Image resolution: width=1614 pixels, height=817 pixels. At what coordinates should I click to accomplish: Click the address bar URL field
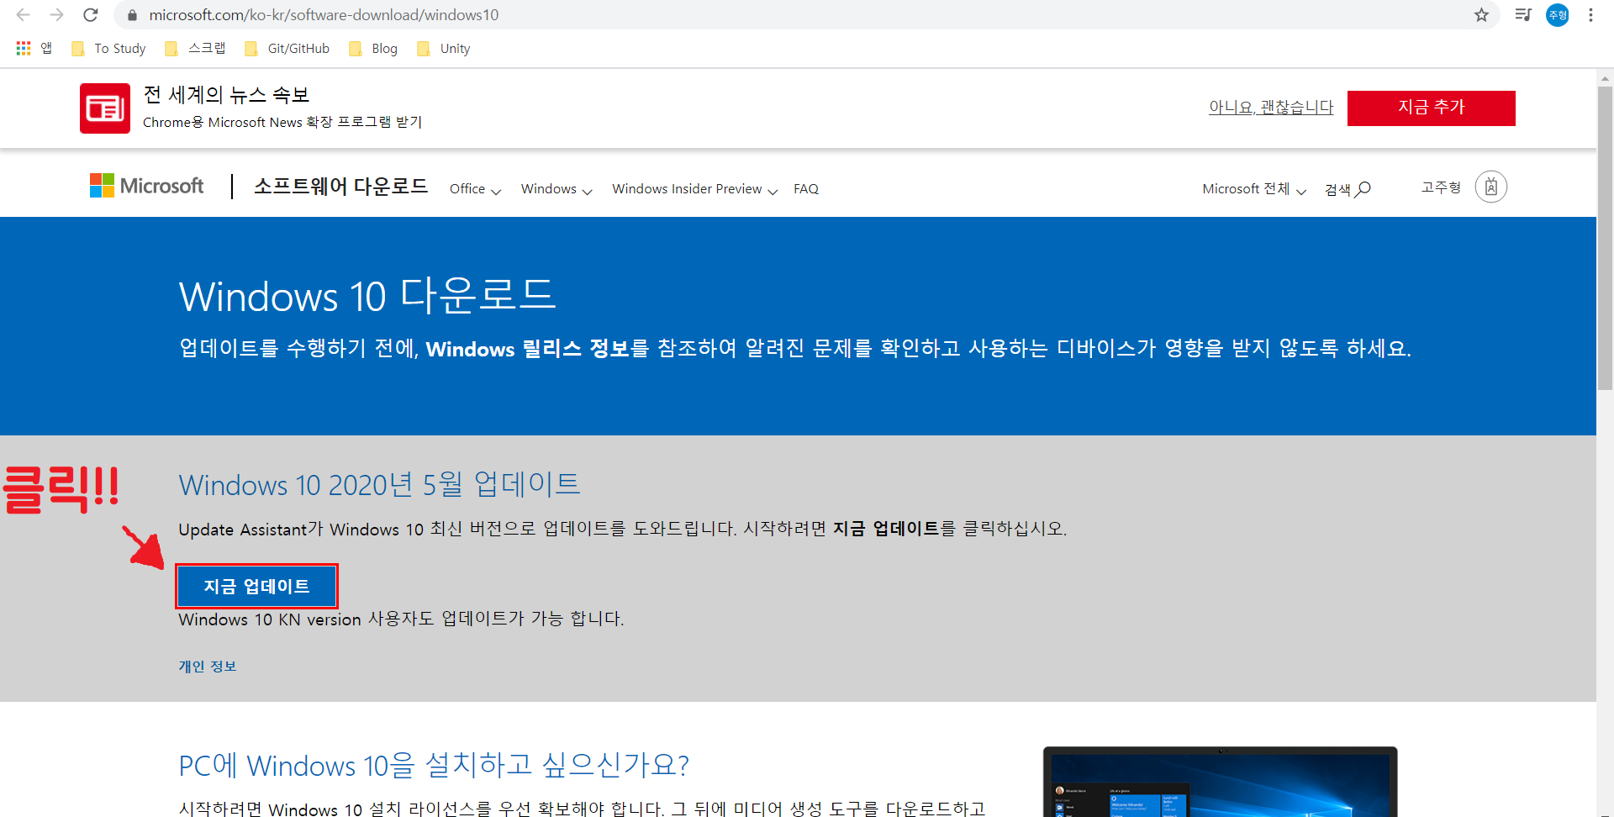[807, 15]
